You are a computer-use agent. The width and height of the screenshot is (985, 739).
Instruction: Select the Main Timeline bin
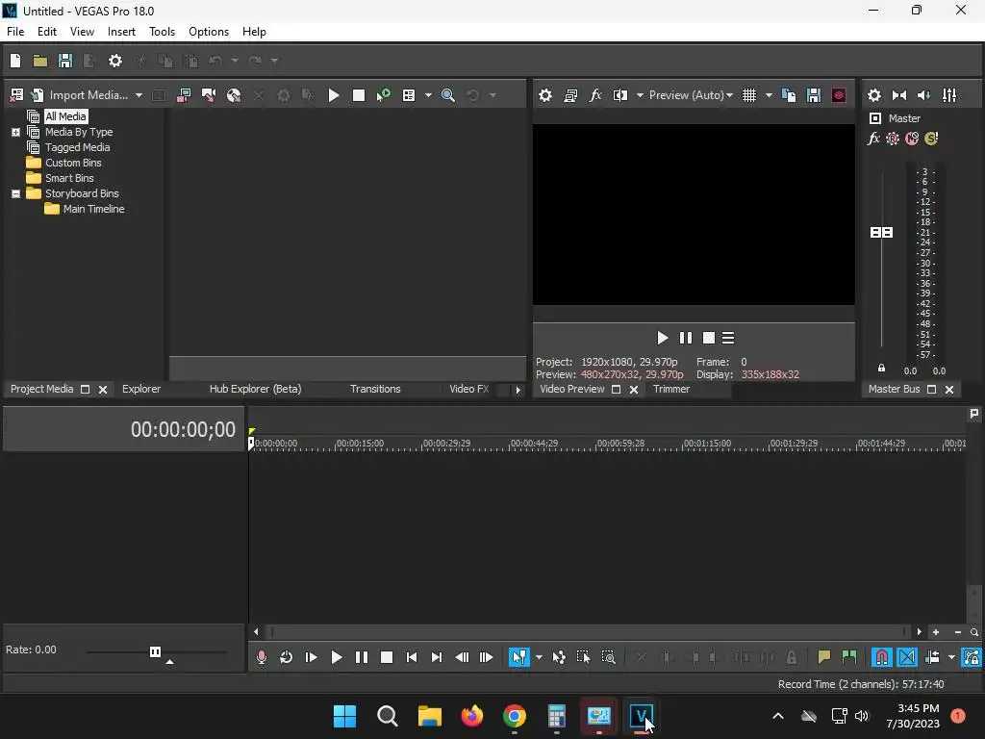(x=93, y=209)
